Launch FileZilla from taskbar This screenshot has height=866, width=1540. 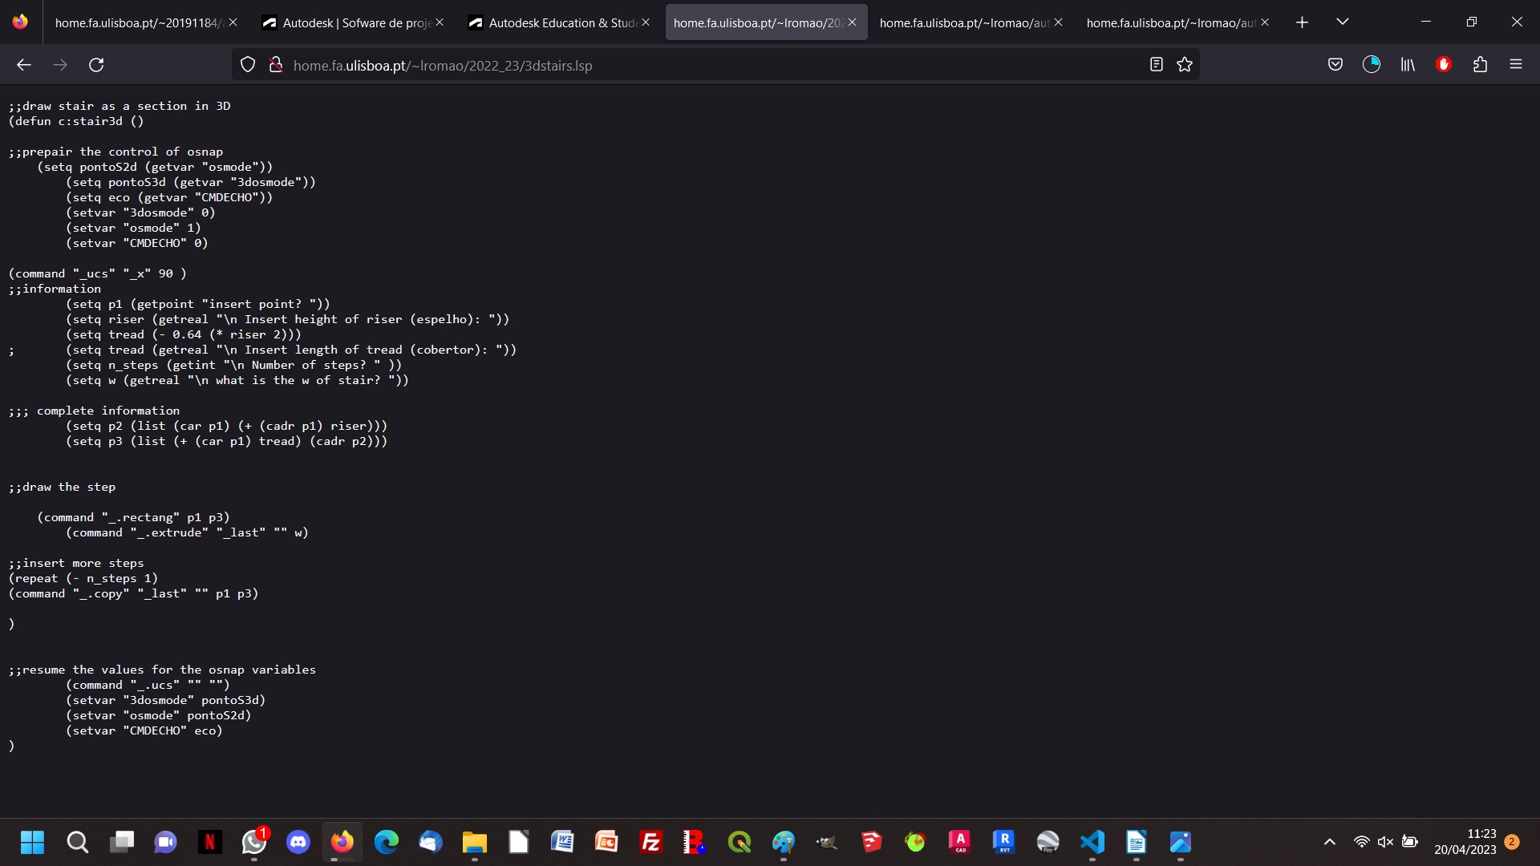tap(651, 842)
